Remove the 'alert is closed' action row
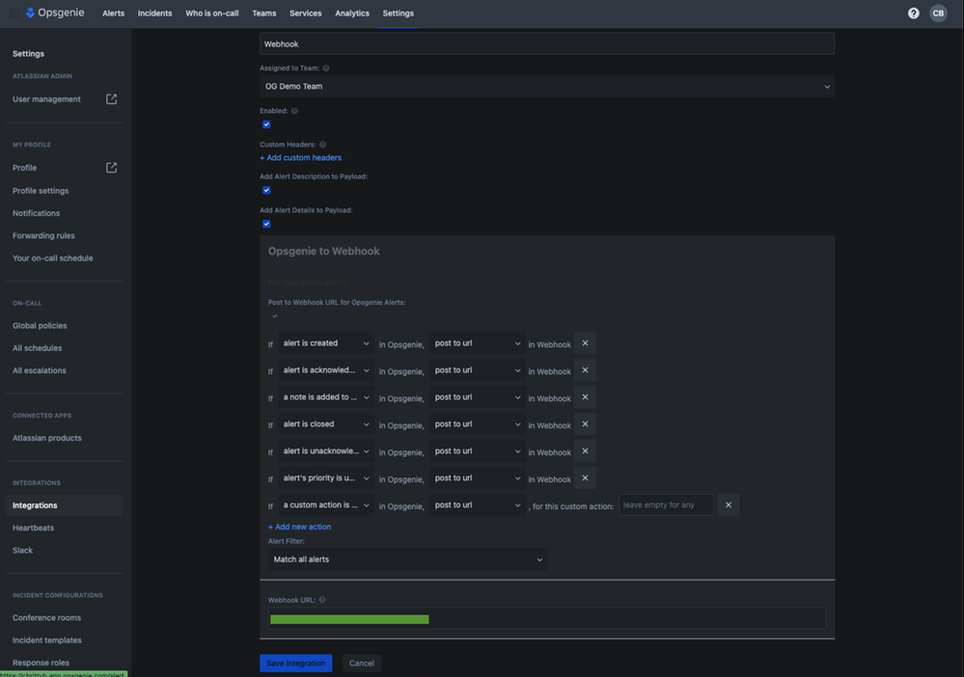 point(585,424)
